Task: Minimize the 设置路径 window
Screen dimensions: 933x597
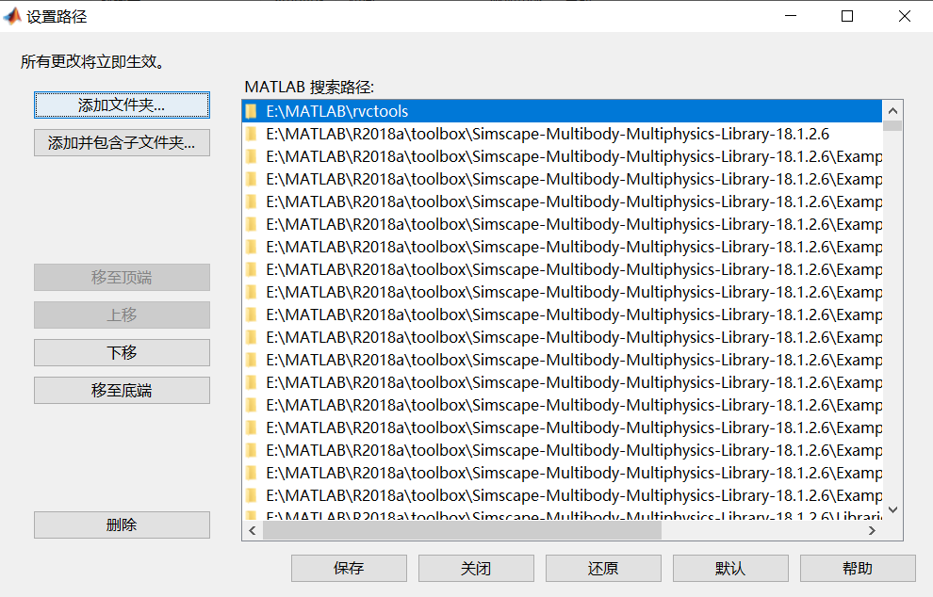Action: click(x=791, y=16)
